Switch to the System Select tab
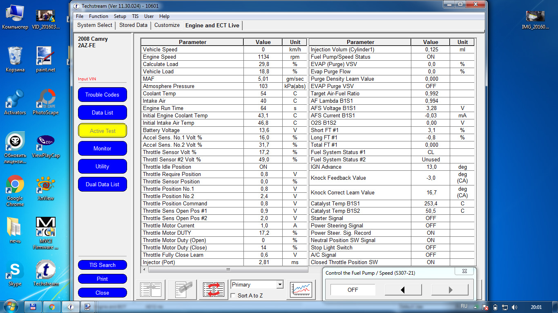This screenshot has width=558, height=313. 95,25
